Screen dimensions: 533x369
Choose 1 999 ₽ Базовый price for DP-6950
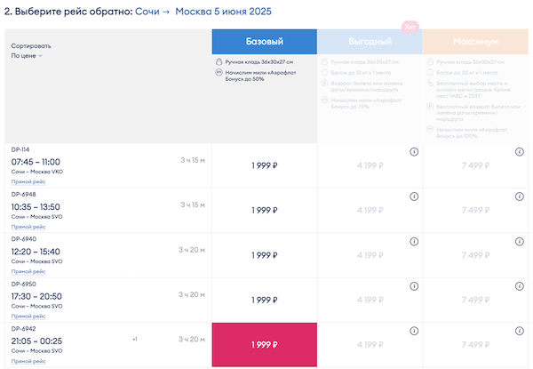tap(264, 301)
